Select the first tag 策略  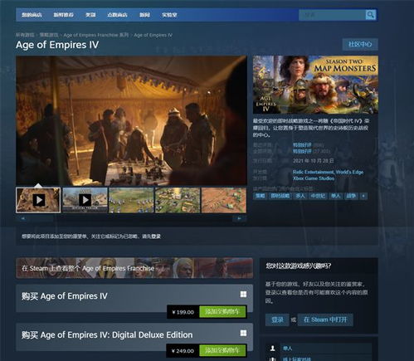tap(260, 196)
